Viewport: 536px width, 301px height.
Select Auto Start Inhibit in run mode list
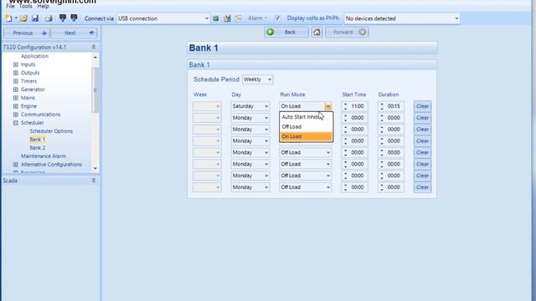pos(306,117)
